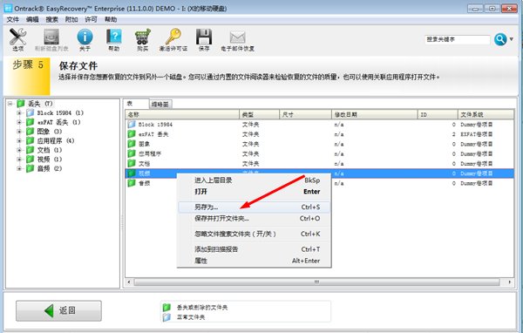523x333 pixels.
Task: Open the 文件 menu
Action: tap(13, 20)
